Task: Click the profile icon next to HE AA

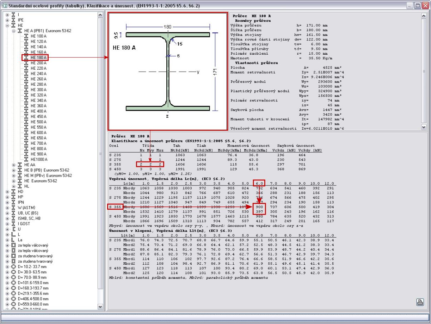Action: [20, 165]
